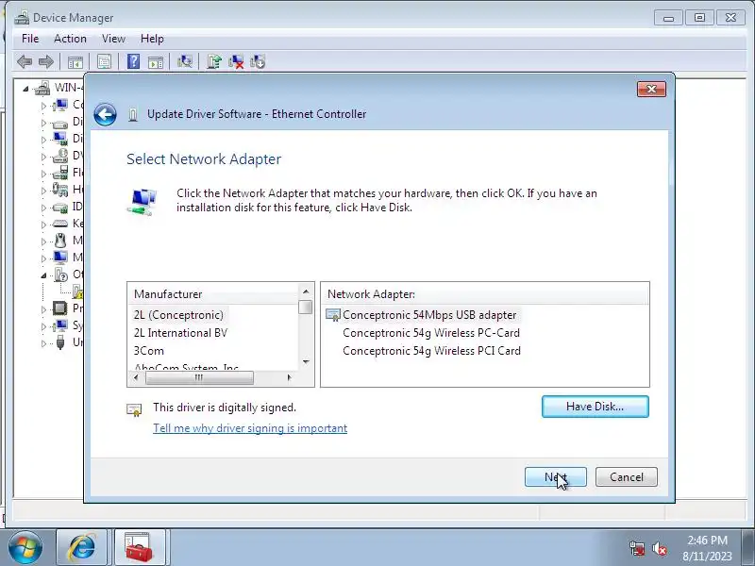
Task: Click the Manufacturer list horizontal scroll-right arrow
Action: tap(289, 378)
